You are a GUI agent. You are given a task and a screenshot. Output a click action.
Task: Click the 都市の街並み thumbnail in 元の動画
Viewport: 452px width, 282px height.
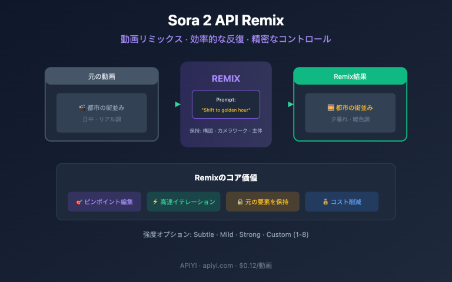point(102,113)
